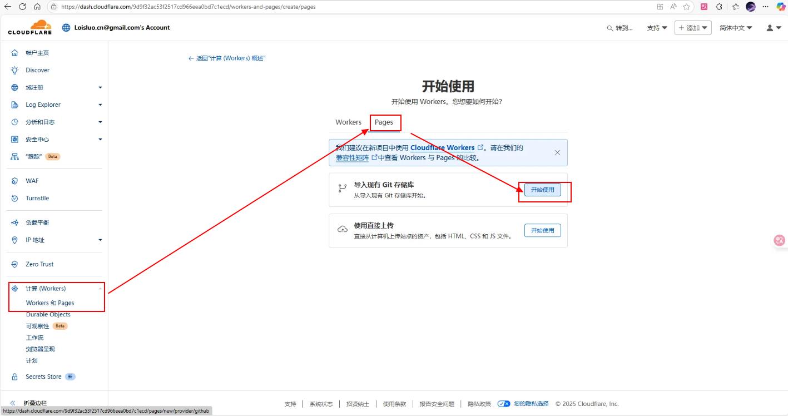The width and height of the screenshot is (788, 416).
Task: Expand the Log Explorer sidebar section
Action: [100, 105]
